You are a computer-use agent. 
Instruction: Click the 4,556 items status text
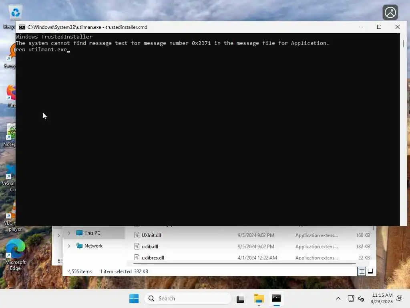click(x=80, y=272)
